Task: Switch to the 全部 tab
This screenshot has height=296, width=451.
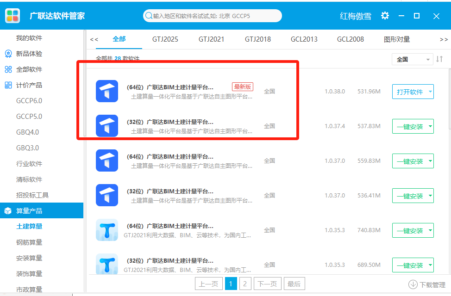Action: [119, 39]
